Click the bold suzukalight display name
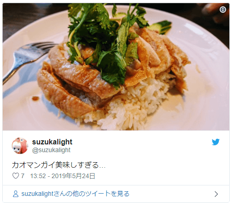 click(x=52, y=142)
